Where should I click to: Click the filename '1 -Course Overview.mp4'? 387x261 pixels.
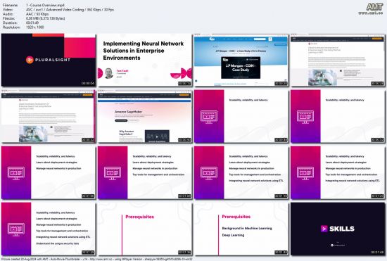[x=45, y=5]
